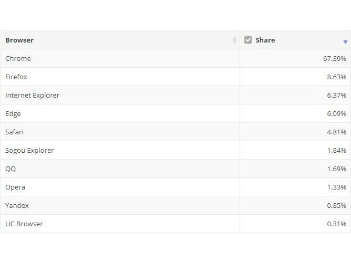Click the 67.39% share value
Screen dimensions: 351x263
pyautogui.click(x=334, y=59)
